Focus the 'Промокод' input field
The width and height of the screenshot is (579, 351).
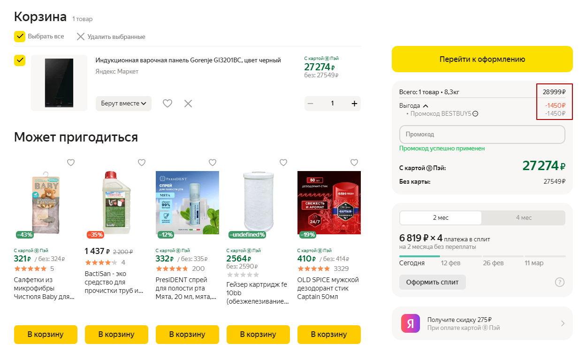tap(482, 134)
